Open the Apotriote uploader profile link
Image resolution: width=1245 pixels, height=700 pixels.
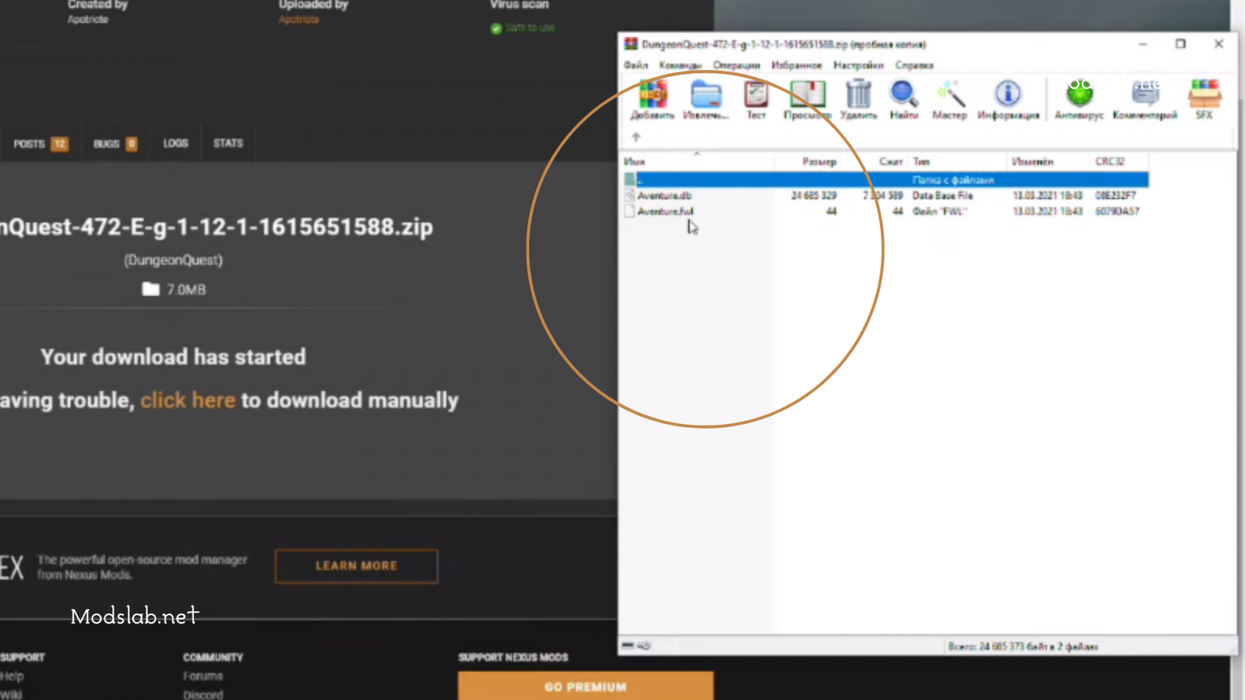(299, 19)
